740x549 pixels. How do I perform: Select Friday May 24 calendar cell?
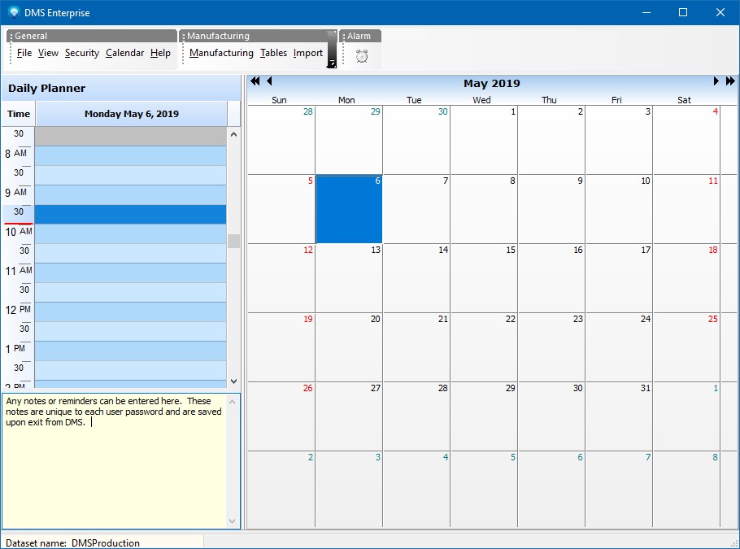(618, 347)
